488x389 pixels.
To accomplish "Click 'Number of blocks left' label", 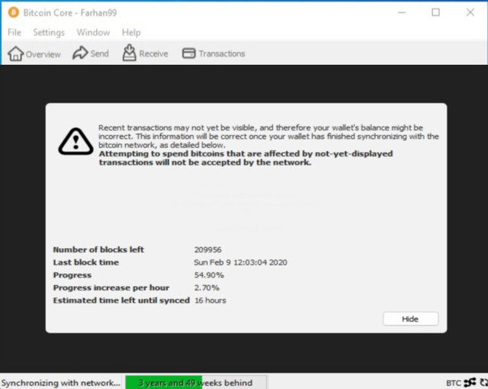I will 98,249.
